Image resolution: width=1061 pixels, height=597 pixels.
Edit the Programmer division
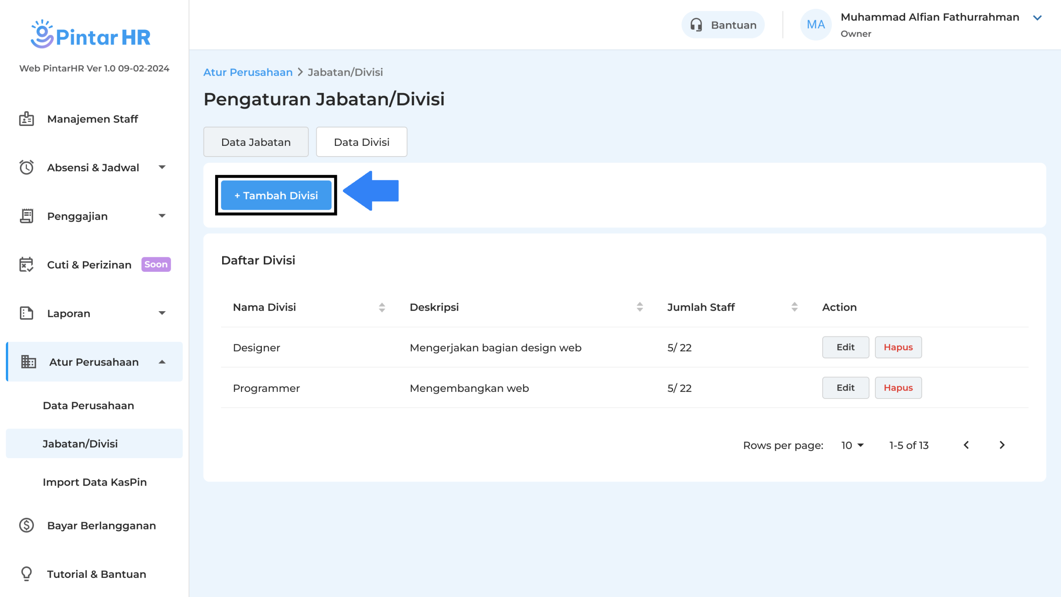pyautogui.click(x=845, y=388)
